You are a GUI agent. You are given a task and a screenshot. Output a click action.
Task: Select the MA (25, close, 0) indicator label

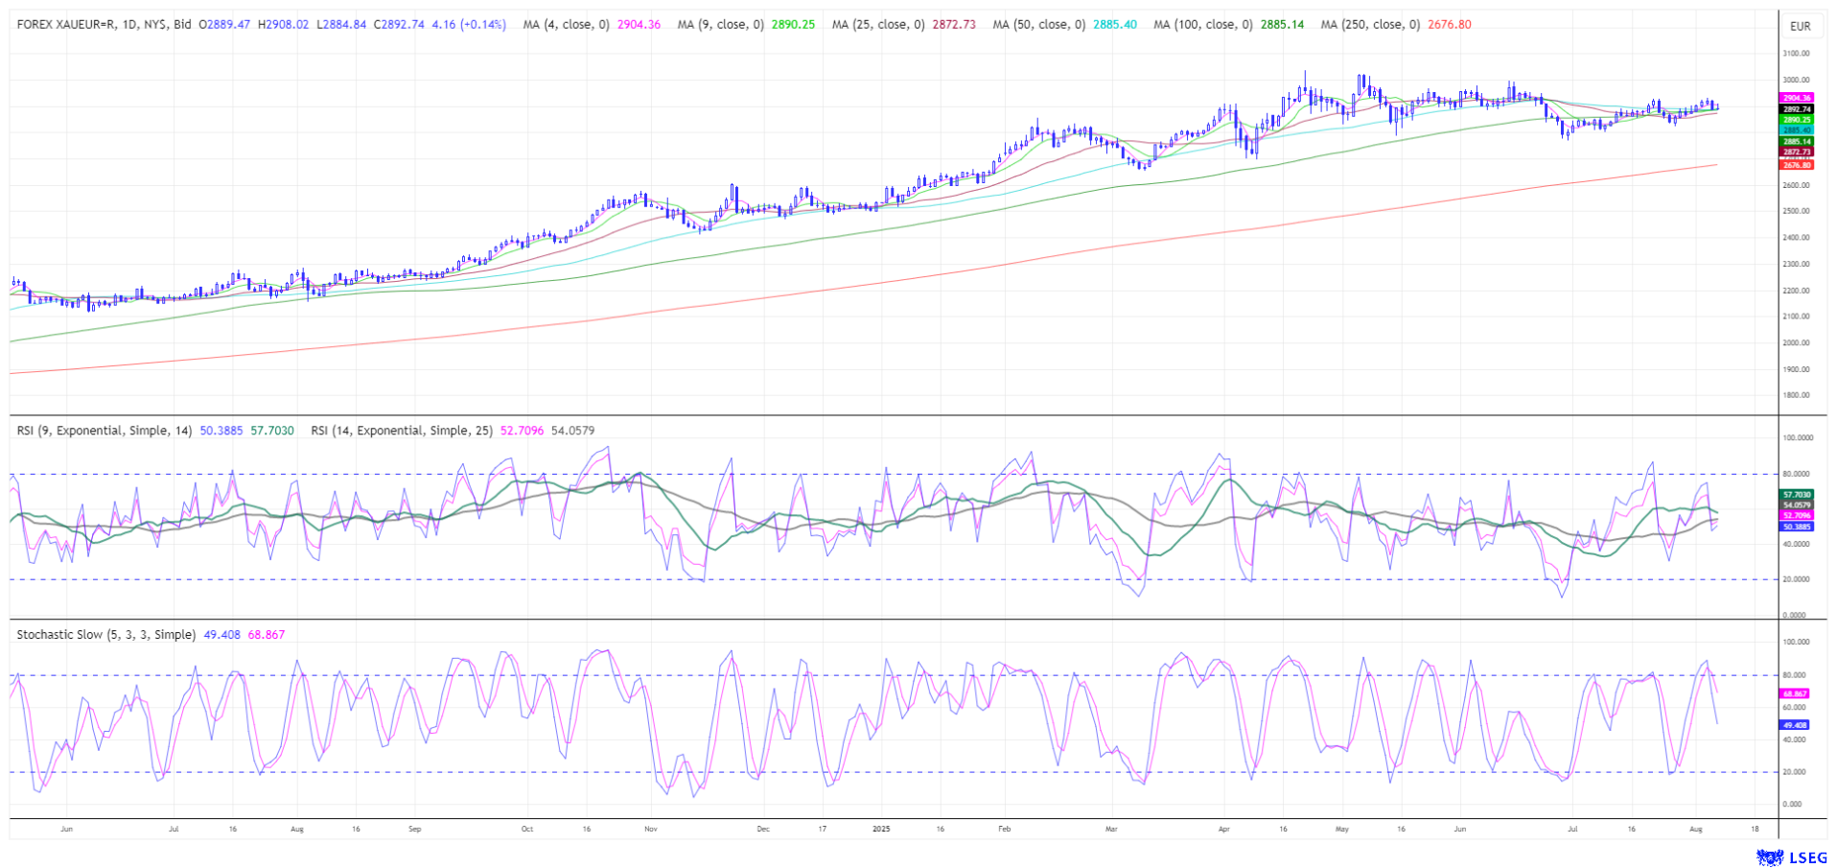pyautogui.click(x=878, y=24)
